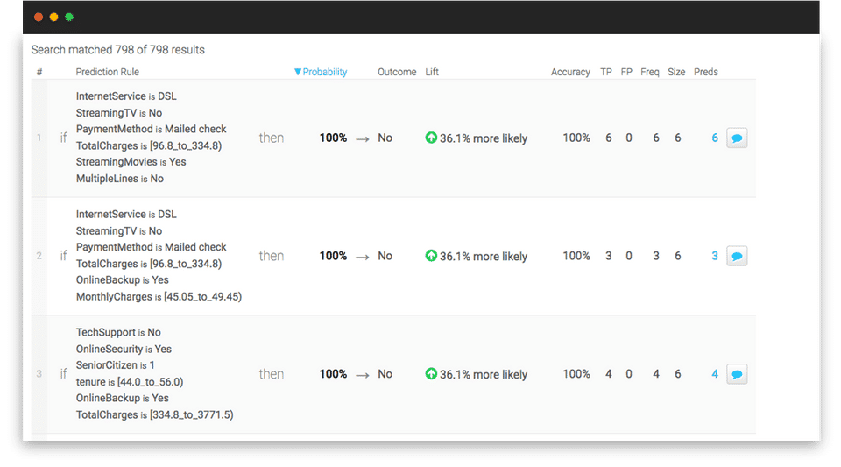The height and width of the screenshot is (467, 841).
Task: Click 'InternetService is DSL' in rule 1
Action: pyautogui.click(x=126, y=96)
